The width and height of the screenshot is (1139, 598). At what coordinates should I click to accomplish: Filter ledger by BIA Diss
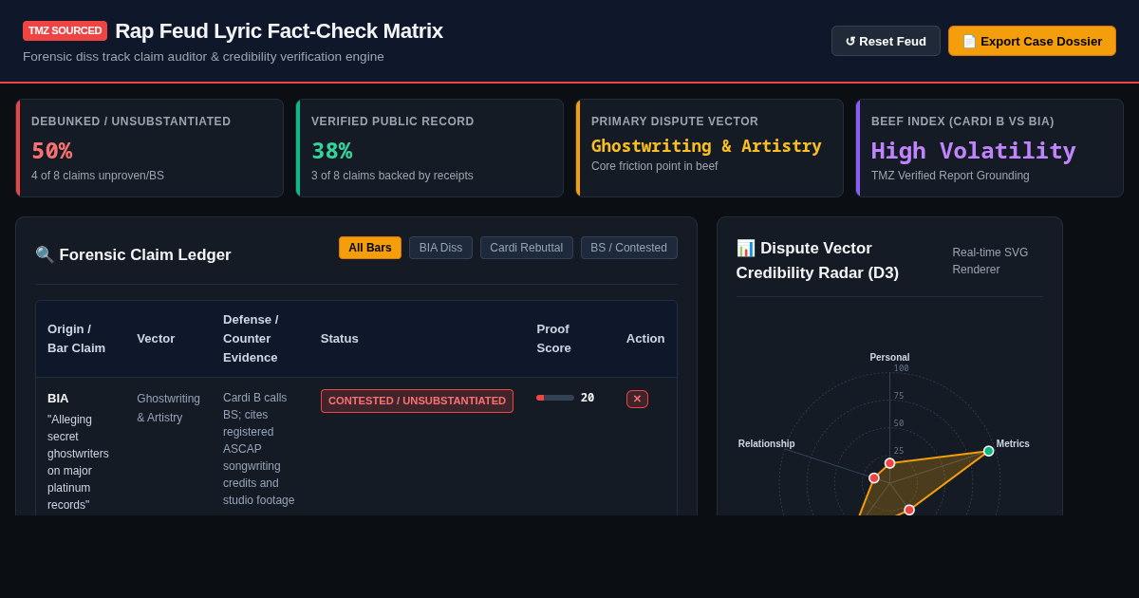pos(440,248)
